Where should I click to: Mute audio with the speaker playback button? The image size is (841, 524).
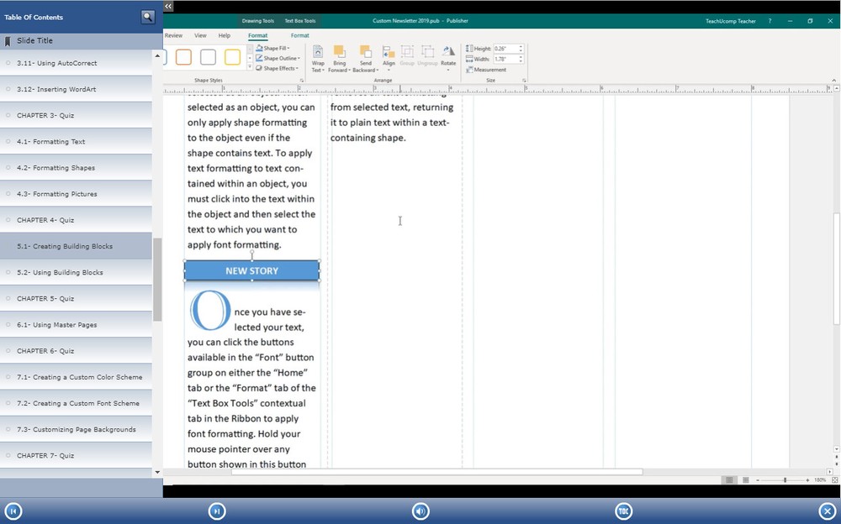[x=420, y=511]
